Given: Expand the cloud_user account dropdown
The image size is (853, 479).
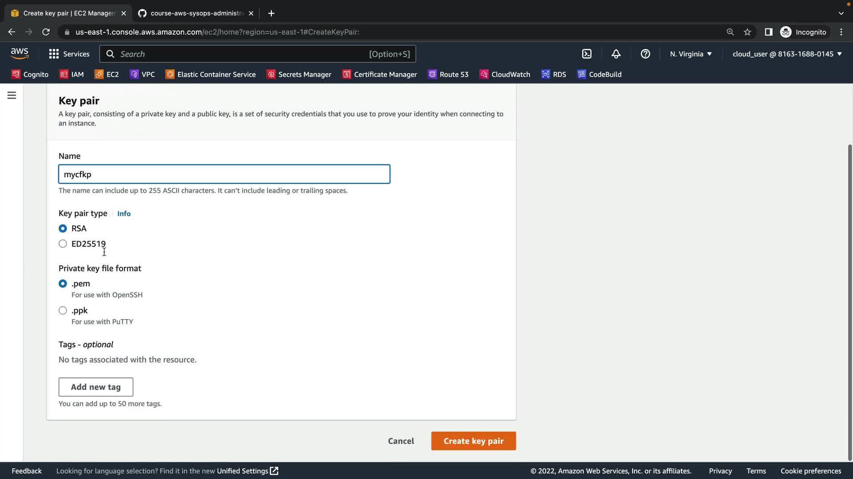Looking at the screenshot, I should click(x=787, y=54).
